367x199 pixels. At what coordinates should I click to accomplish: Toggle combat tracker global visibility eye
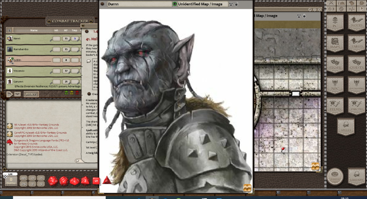pyautogui.click(x=9, y=31)
